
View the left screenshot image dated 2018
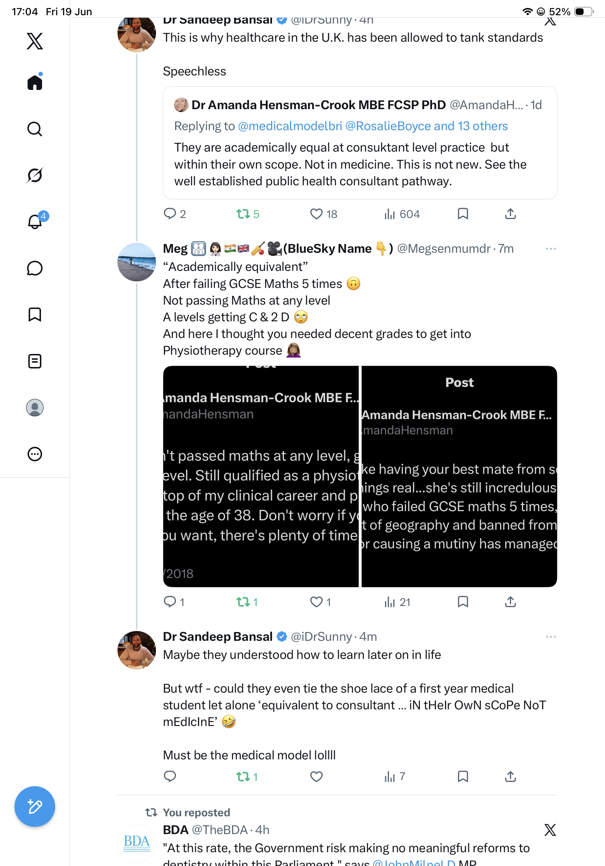coord(261,477)
